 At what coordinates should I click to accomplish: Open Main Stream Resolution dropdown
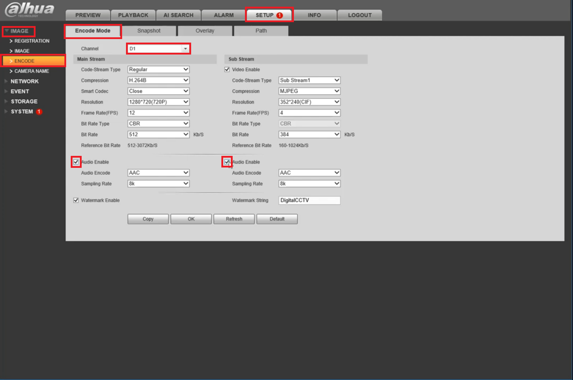click(x=158, y=102)
